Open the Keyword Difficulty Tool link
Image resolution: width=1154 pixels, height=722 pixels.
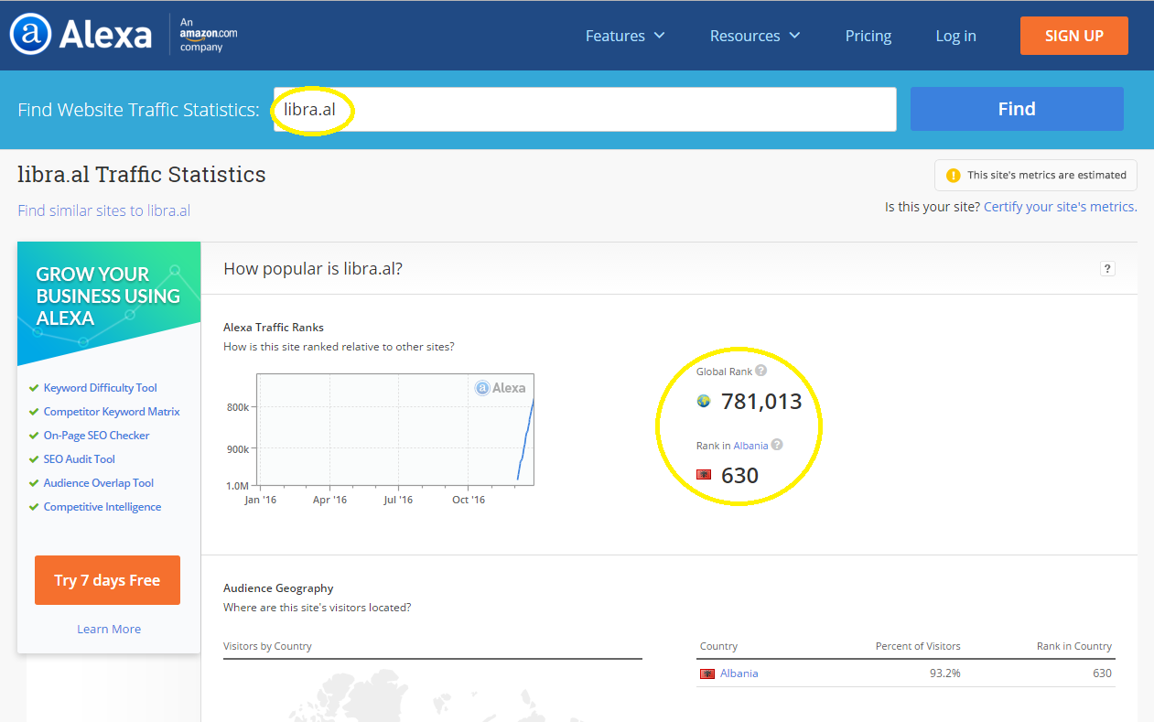coord(100,388)
